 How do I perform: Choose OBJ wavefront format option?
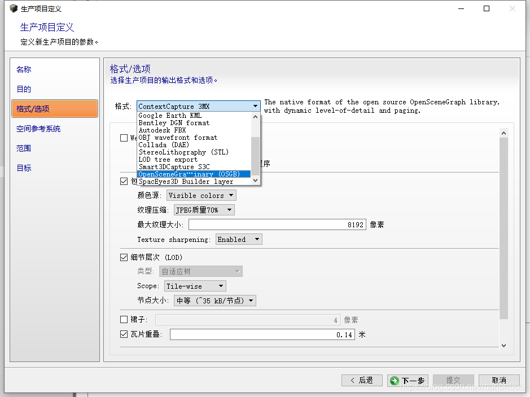click(x=194, y=138)
